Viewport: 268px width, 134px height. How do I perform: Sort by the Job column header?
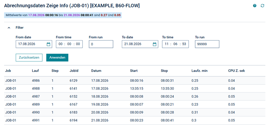coord(8,71)
